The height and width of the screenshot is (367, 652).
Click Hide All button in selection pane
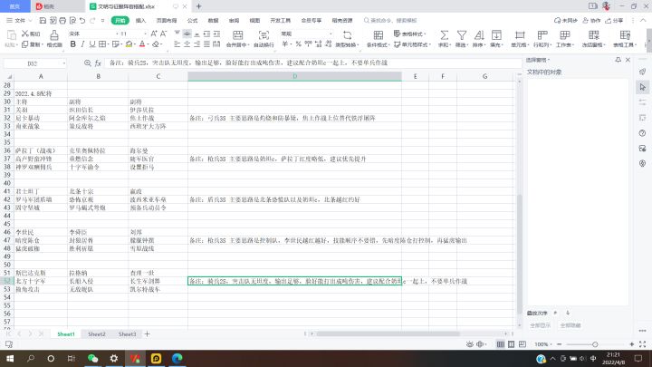[570, 325]
